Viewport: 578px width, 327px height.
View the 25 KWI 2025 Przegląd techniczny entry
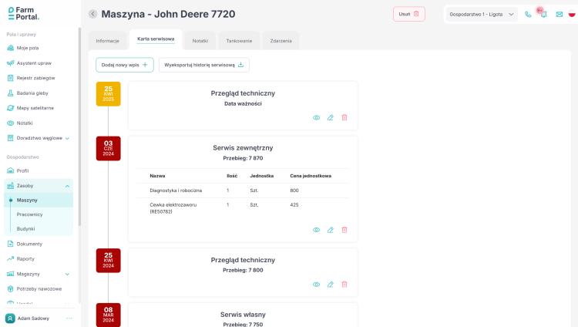pyautogui.click(x=316, y=117)
